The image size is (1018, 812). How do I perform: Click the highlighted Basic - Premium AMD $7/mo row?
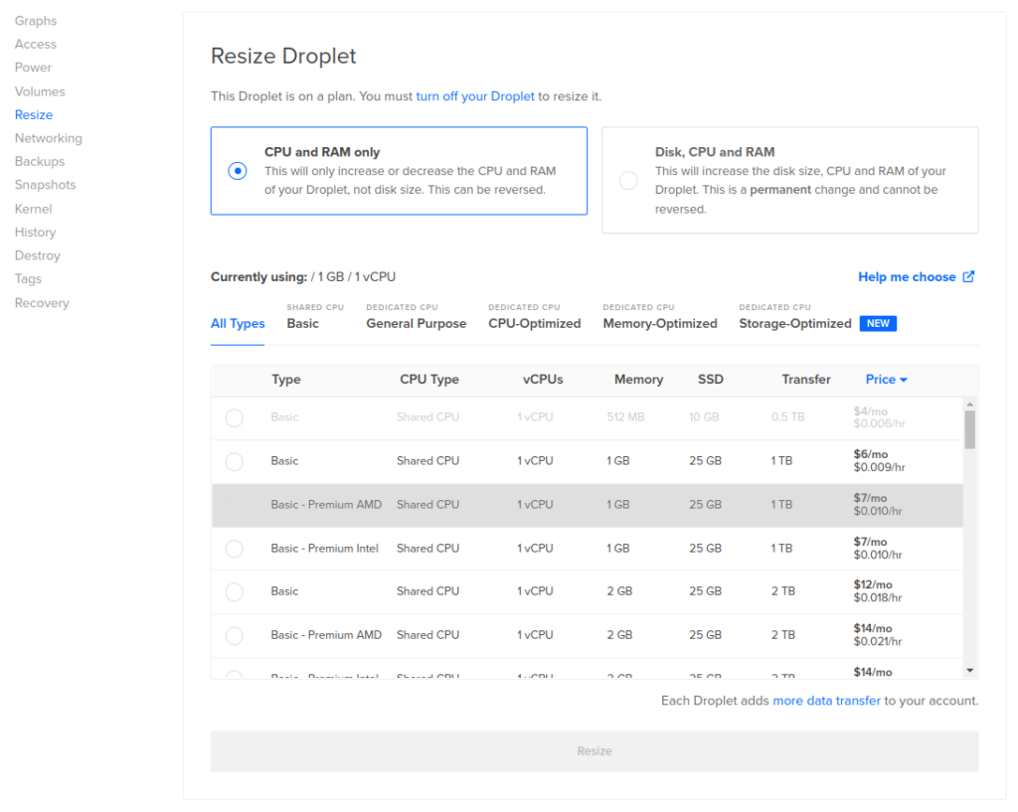pyautogui.click(x=587, y=505)
